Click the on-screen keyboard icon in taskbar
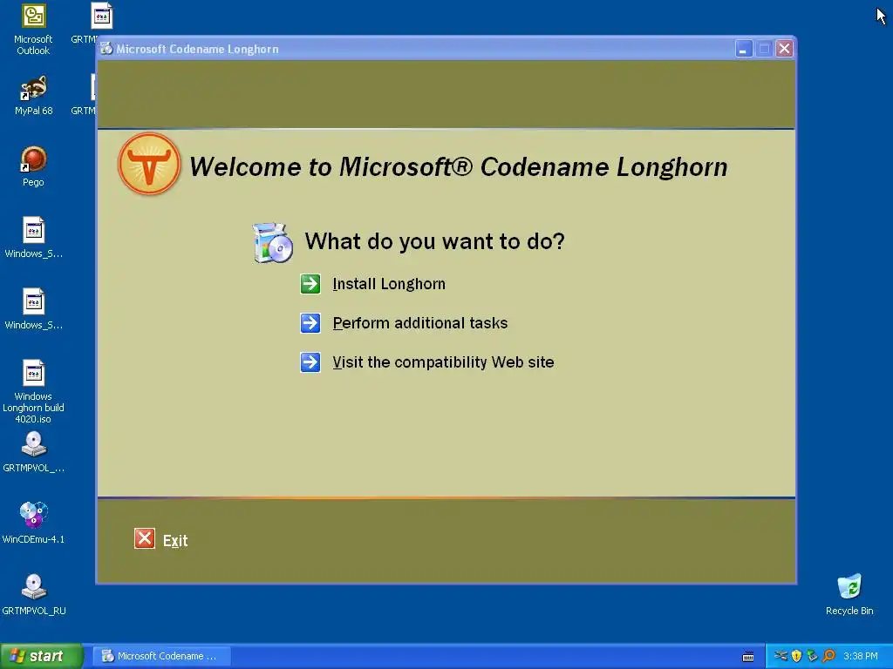 [x=748, y=657]
